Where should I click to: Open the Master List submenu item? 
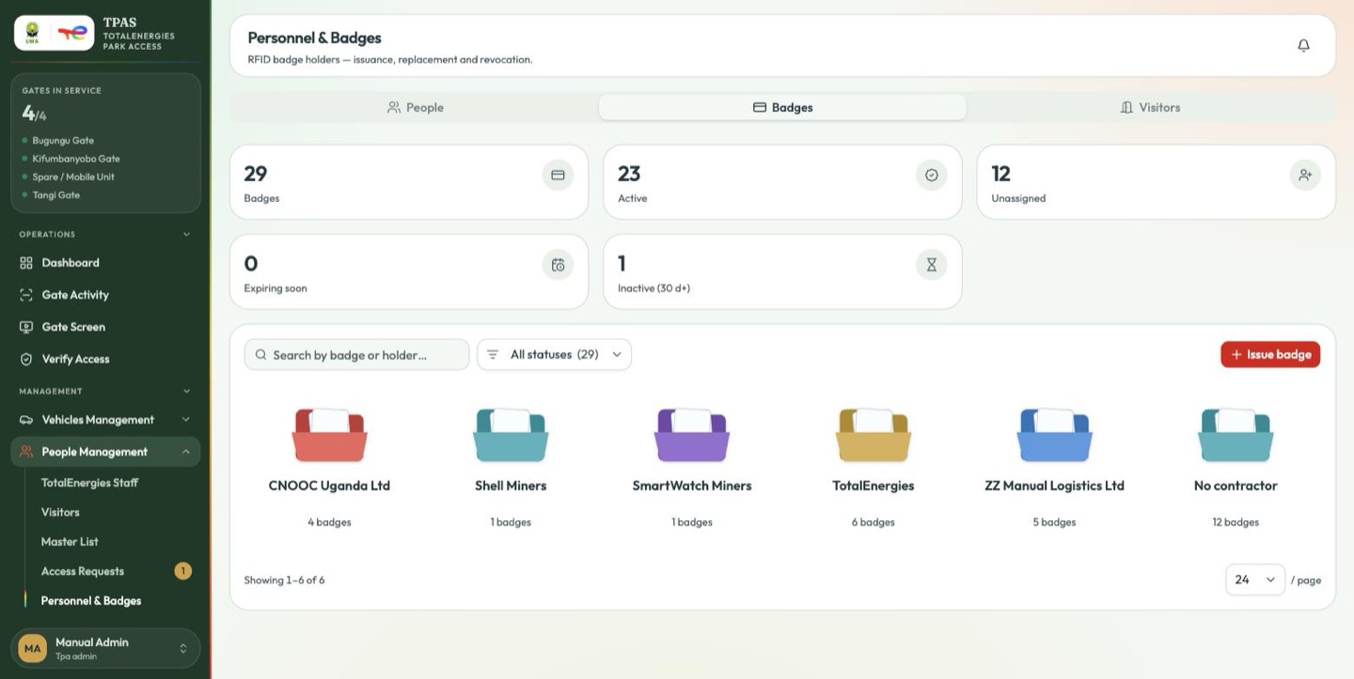(70, 542)
